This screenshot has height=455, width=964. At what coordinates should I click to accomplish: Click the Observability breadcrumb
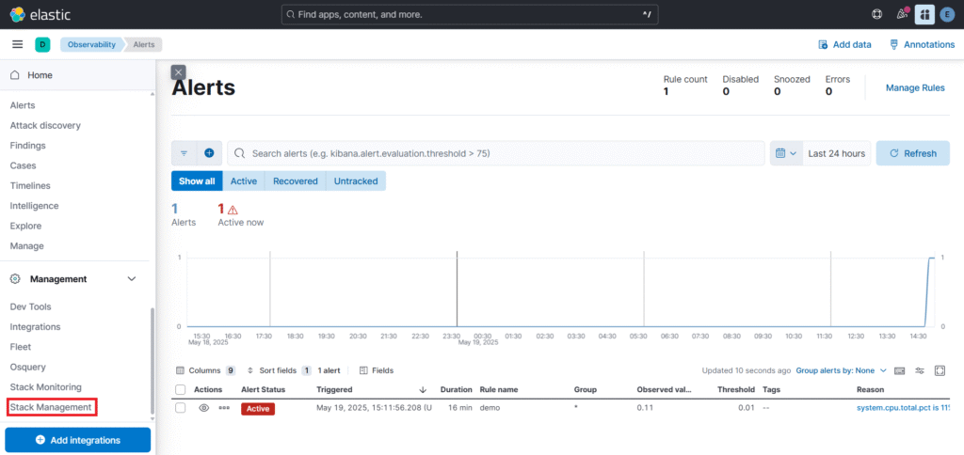pos(91,44)
